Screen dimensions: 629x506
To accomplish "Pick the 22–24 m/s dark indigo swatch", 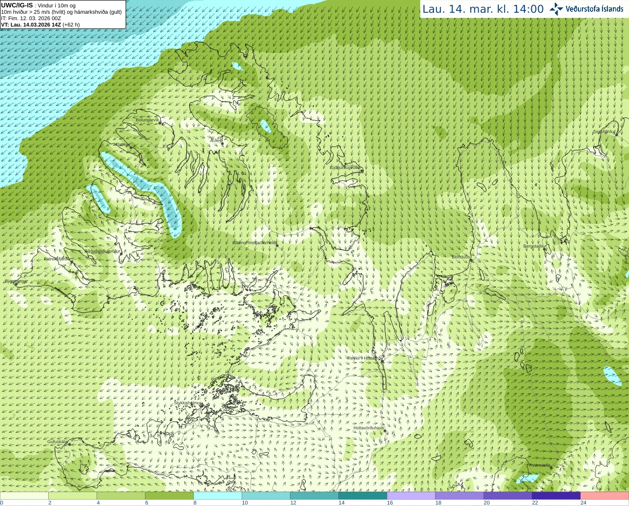I will [x=556, y=496].
